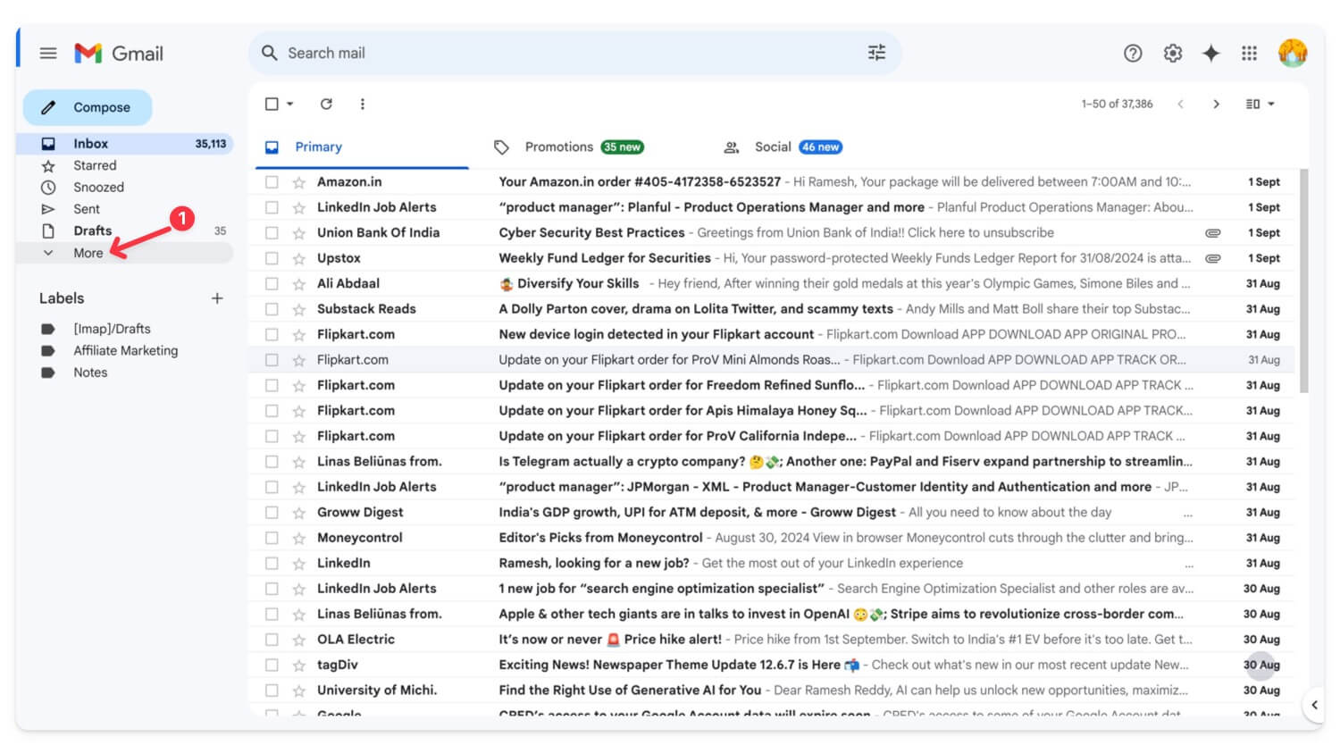
Task: Tick the checkbox for Ali Abdaal email
Action: [272, 284]
